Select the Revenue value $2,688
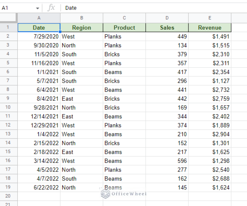The height and width of the screenshot is (206, 247). [210, 179]
